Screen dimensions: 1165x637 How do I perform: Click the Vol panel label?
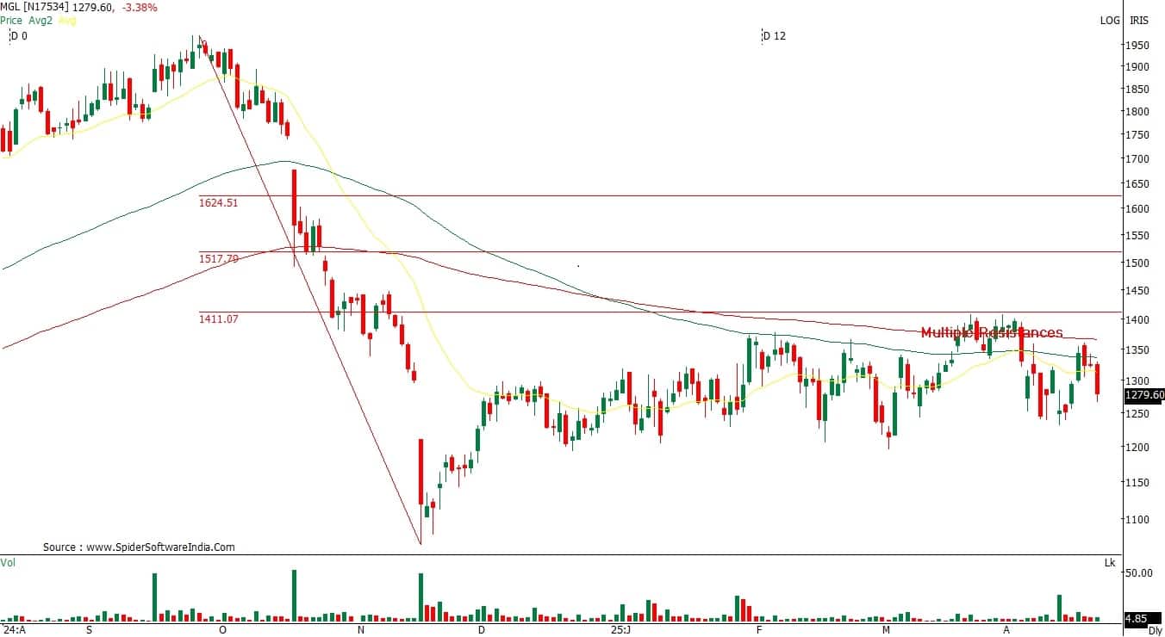(x=8, y=562)
